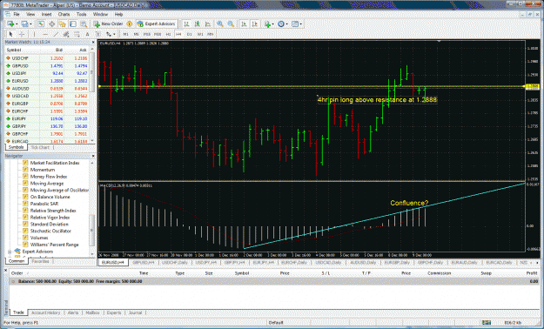Set timeframe to M5

click(x=137, y=34)
